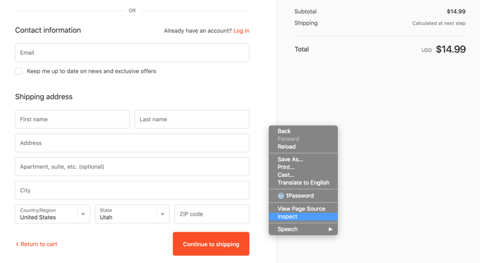The width and height of the screenshot is (480, 263).
Task: Open the State dropdown showing Utah
Action: coord(132,214)
